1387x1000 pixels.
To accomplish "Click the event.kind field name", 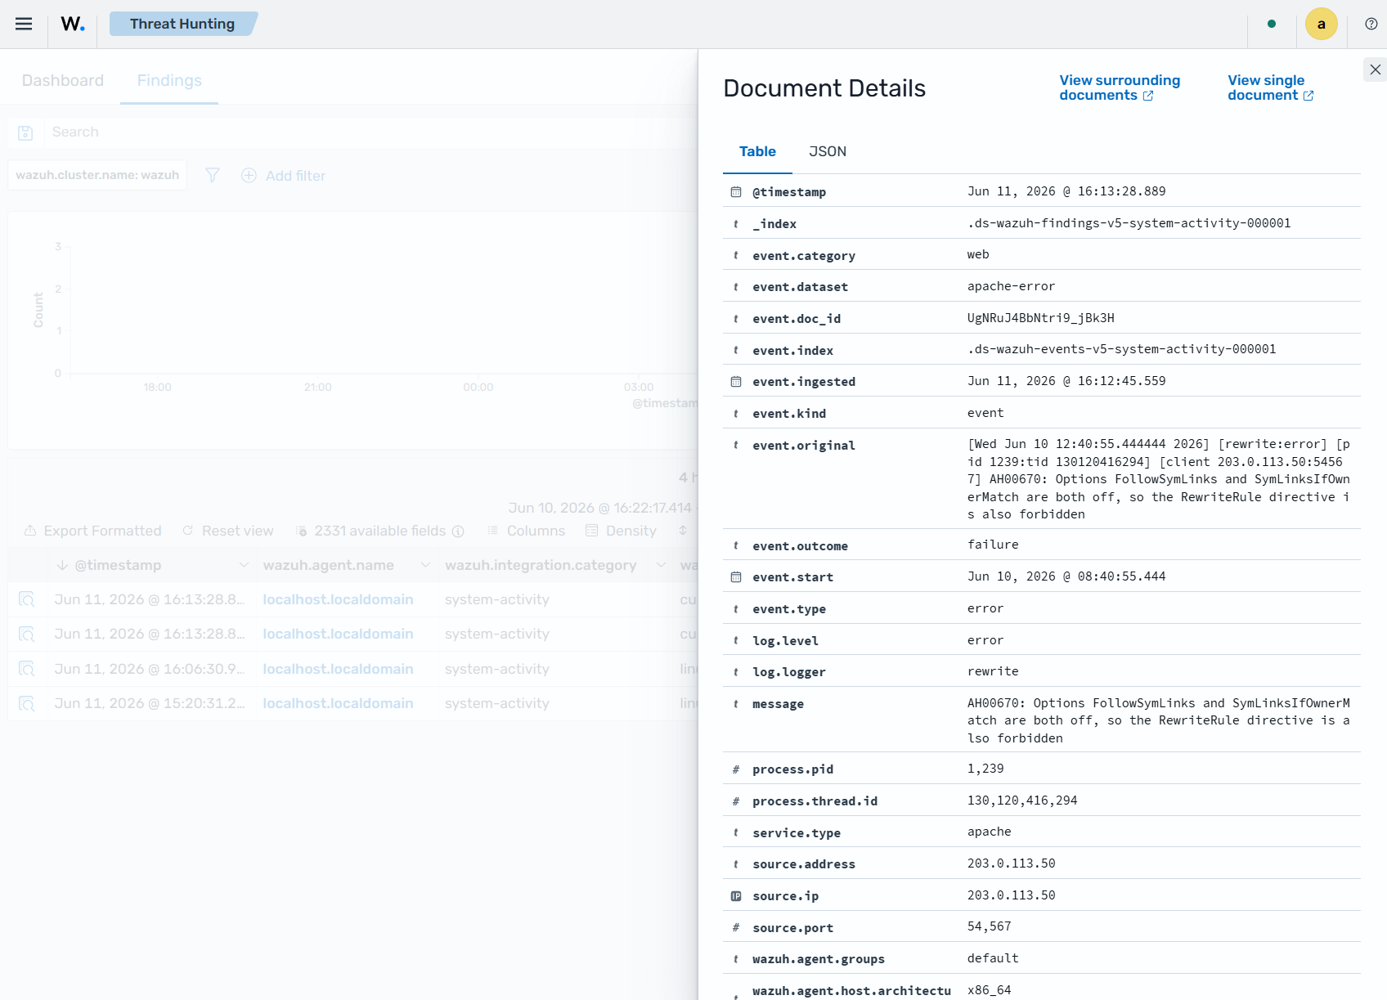I will 789,414.
